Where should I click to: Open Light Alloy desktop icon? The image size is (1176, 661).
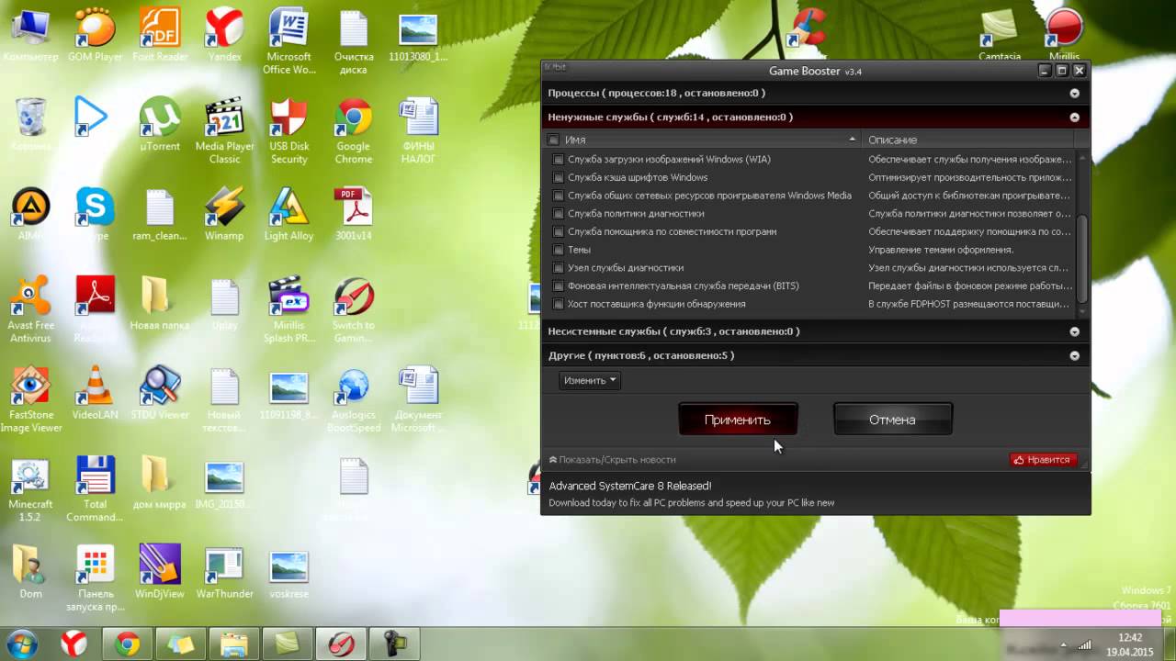point(288,214)
